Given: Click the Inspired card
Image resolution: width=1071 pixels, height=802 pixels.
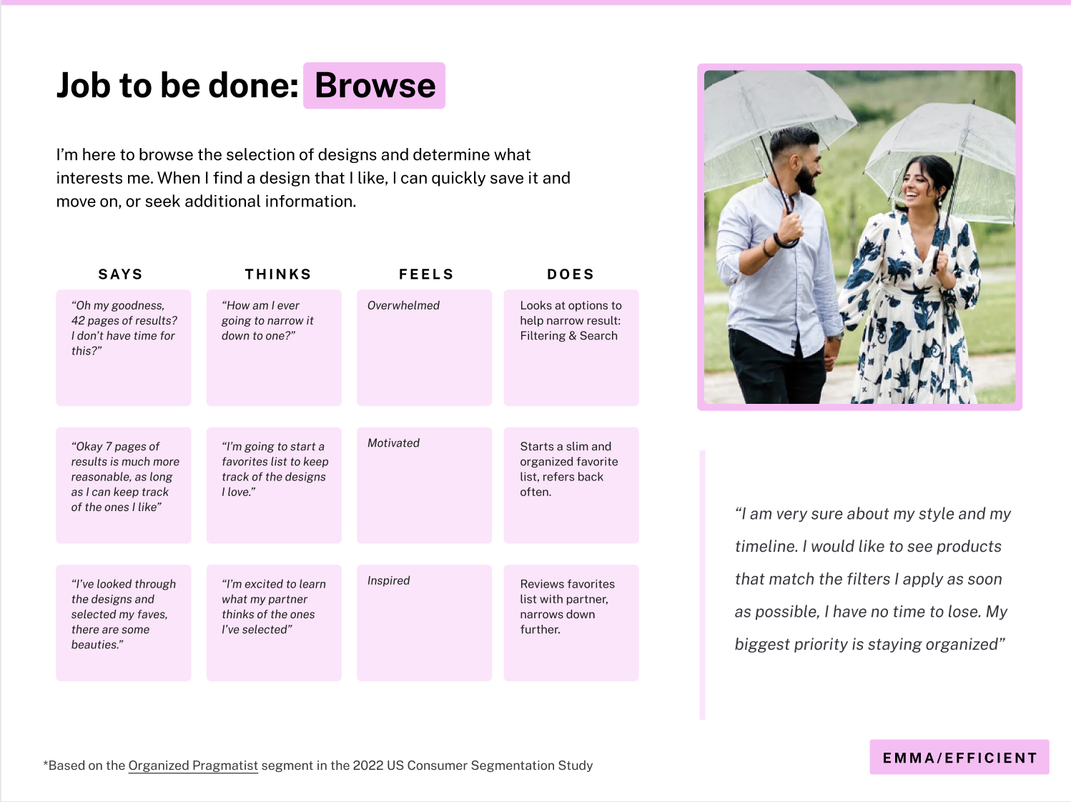Looking at the screenshot, I should pyautogui.click(x=425, y=623).
